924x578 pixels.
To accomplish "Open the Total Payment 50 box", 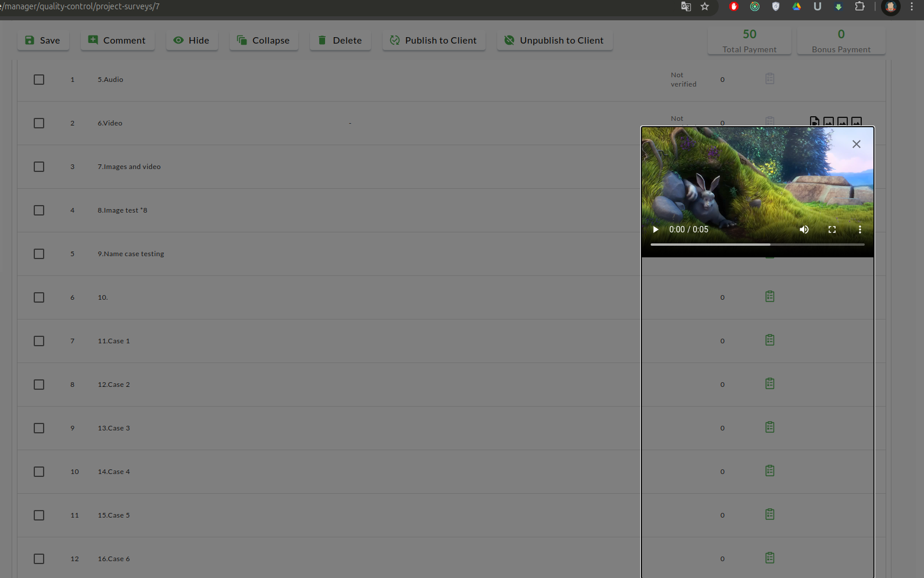I will coord(750,41).
